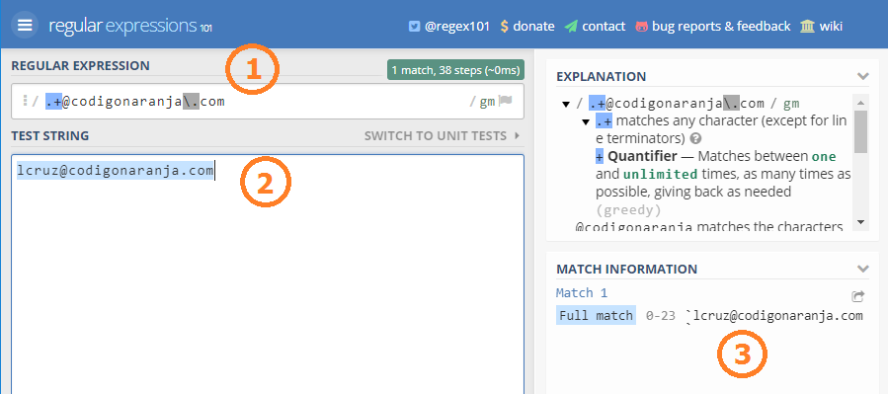Open the hamburger menu
The width and height of the screenshot is (888, 394).
(25, 26)
